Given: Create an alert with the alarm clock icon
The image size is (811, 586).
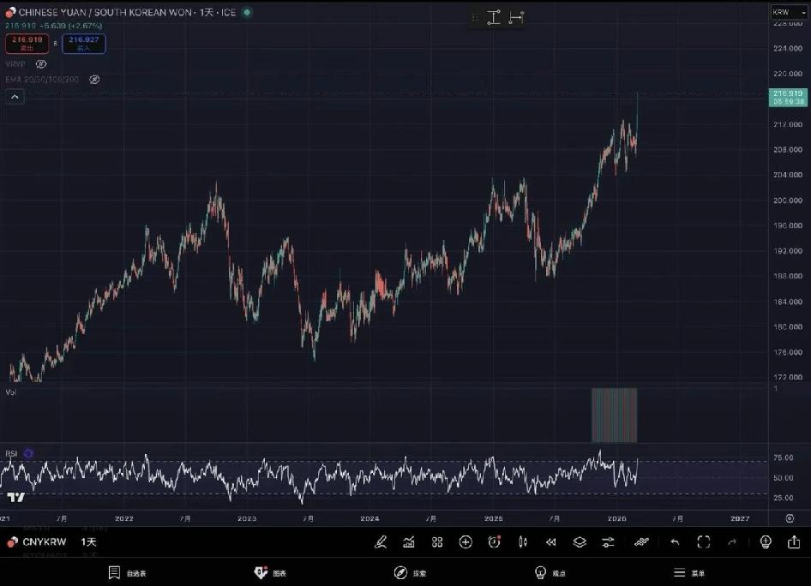Looking at the screenshot, I should point(494,541).
